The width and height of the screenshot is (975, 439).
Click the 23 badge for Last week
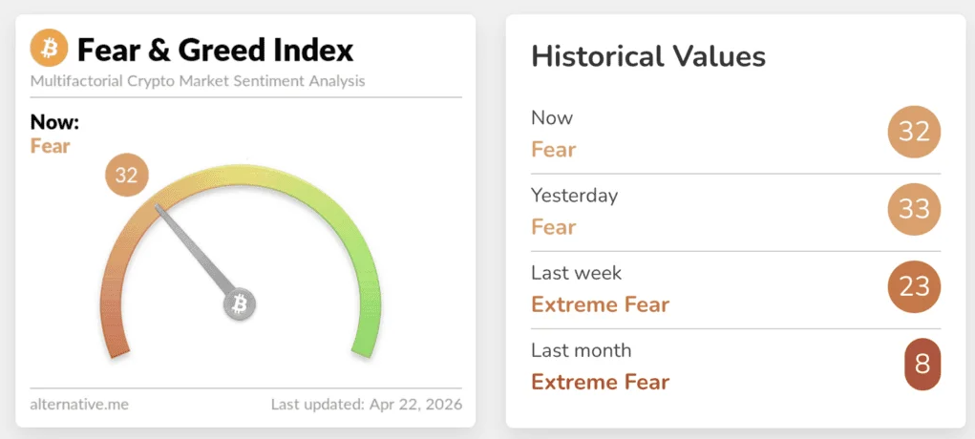click(914, 286)
